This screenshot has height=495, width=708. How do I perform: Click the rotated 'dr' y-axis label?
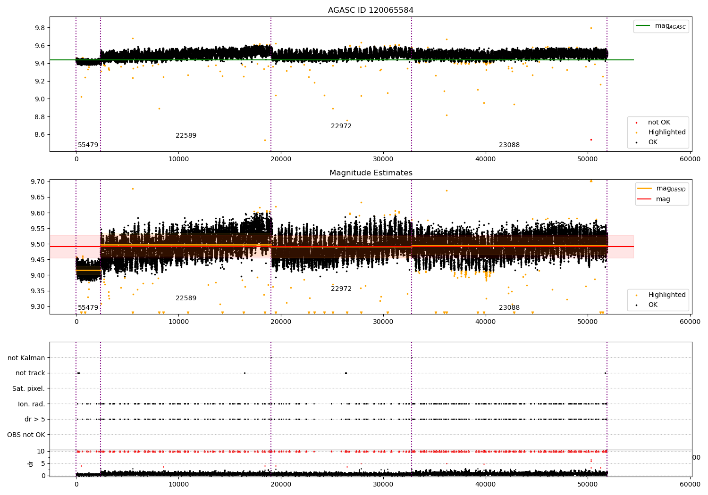(x=31, y=463)
